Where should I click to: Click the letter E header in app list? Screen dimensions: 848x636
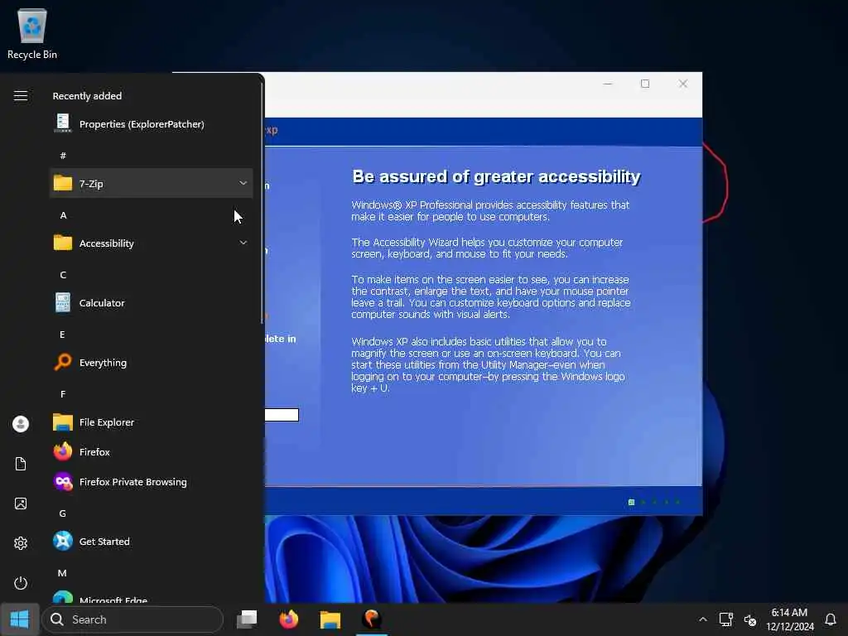click(x=63, y=335)
